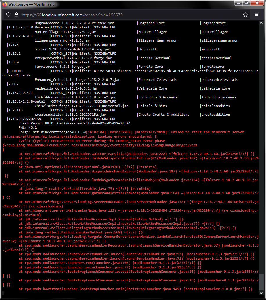The image size is (266, 300).
Task: Click the 'Creeper Overhaul' mod name
Action: click(x=154, y=58)
